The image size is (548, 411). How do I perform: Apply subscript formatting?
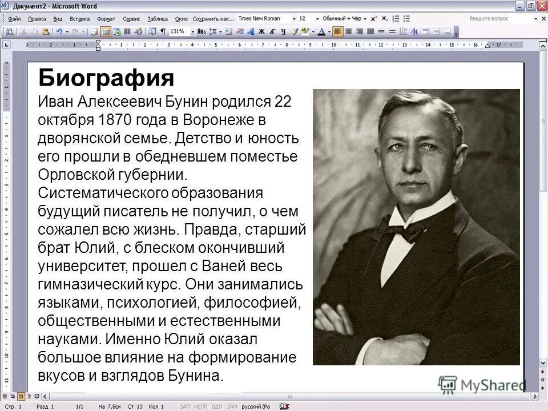click(384, 18)
